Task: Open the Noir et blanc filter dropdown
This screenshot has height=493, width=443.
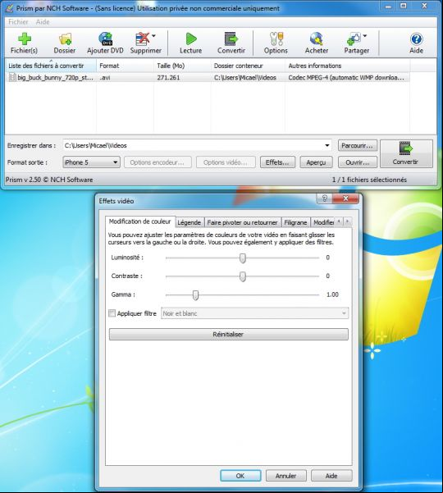Action: coord(344,313)
